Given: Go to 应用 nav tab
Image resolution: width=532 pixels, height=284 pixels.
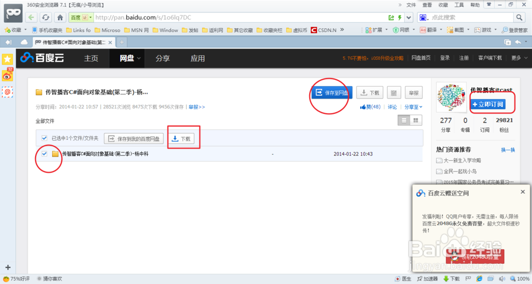Looking at the screenshot, I should [197, 59].
